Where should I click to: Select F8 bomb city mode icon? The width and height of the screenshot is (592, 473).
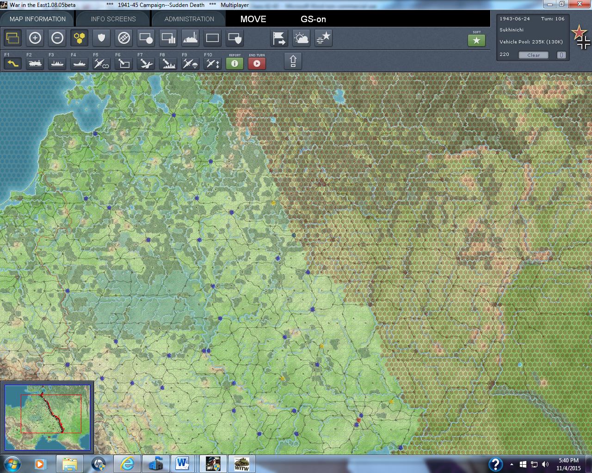point(168,63)
